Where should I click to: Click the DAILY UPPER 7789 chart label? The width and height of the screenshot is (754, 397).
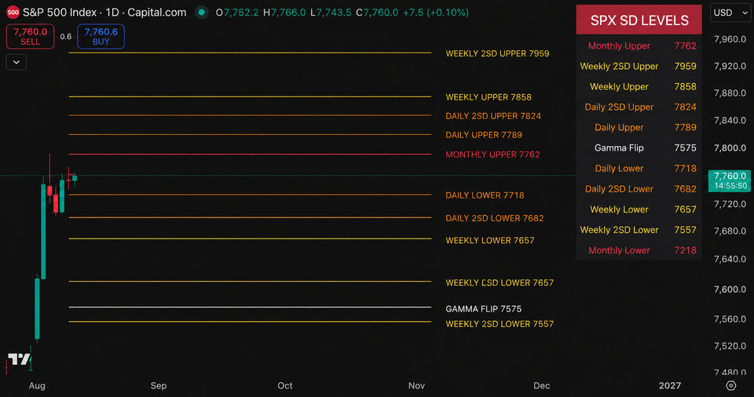click(x=484, y=135)
